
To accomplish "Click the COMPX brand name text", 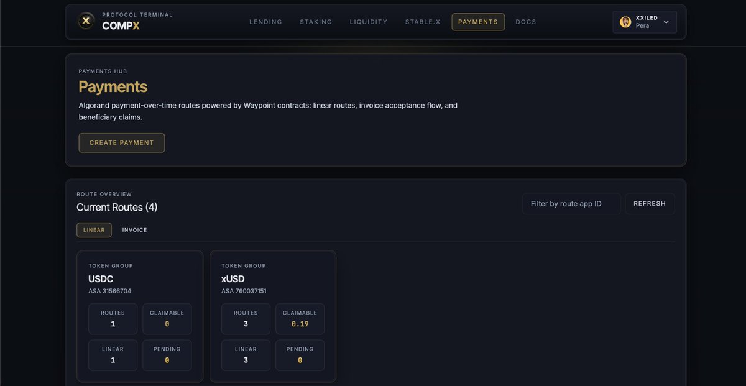I will pyautogui.click(x=121, y=26).
